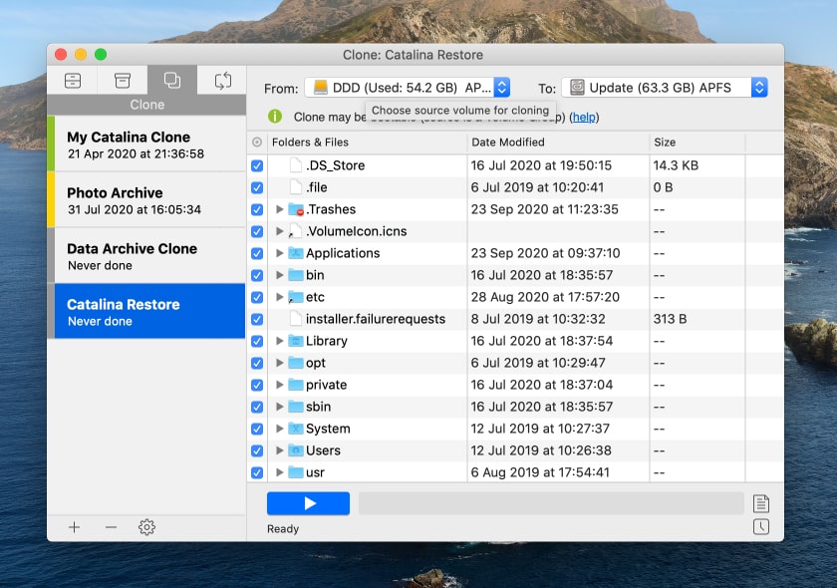Uncheck the .Trashes checkbox
This screenshot has width=837, height=588.
tap(257, 209)
